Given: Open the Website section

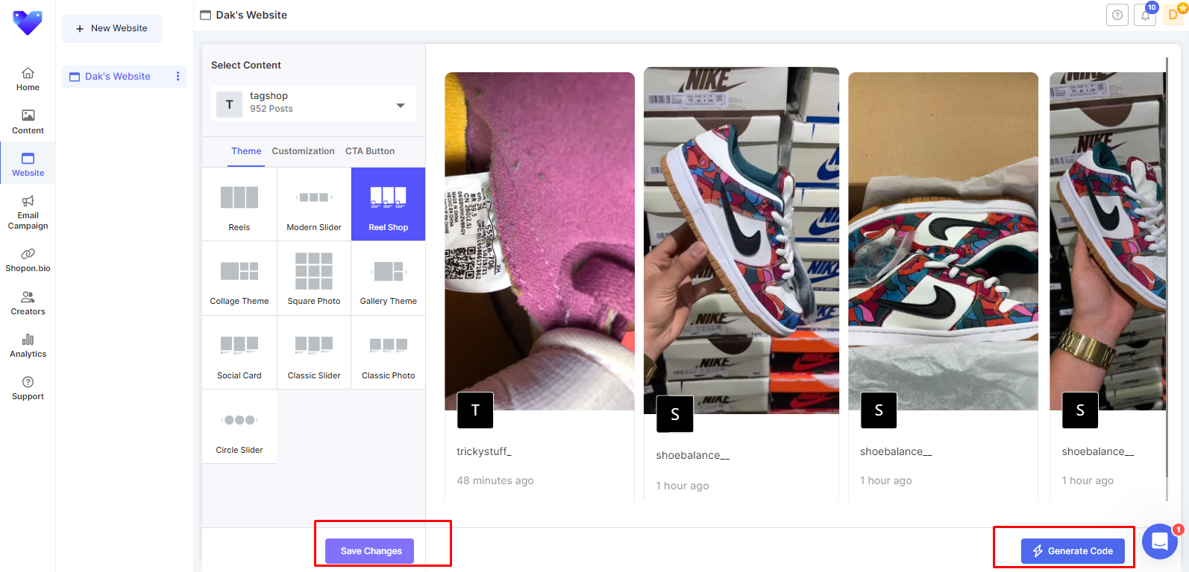Looking at the screenshot, I should click(x=28, y=164).
